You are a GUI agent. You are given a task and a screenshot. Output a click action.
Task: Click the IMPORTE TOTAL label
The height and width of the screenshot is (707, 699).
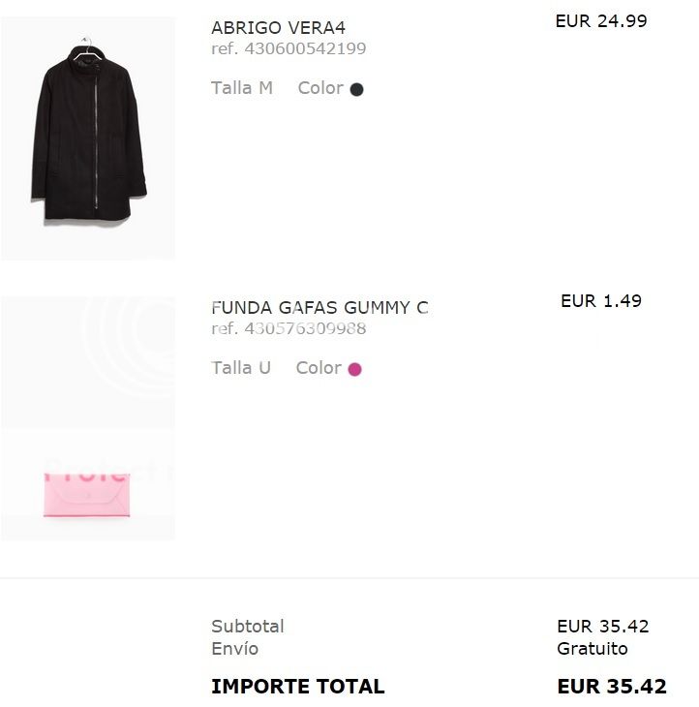tap(298, 687)
